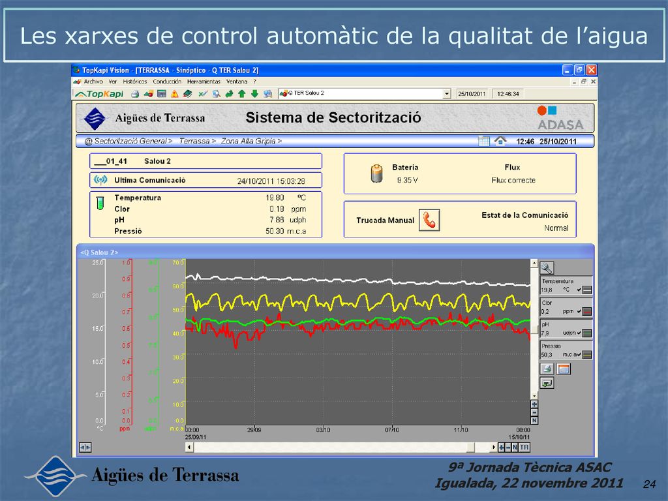Screen dimensions: 668x501
Task: Click the chart vertical scrollbar down arrow
Action: [534, 396]
